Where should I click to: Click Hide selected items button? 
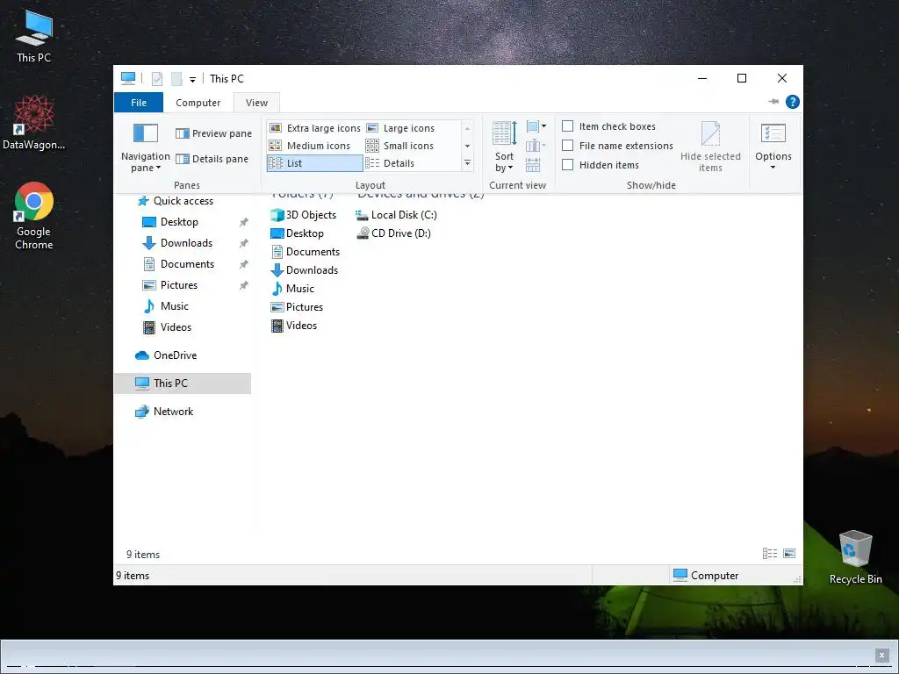coord(710,147)
